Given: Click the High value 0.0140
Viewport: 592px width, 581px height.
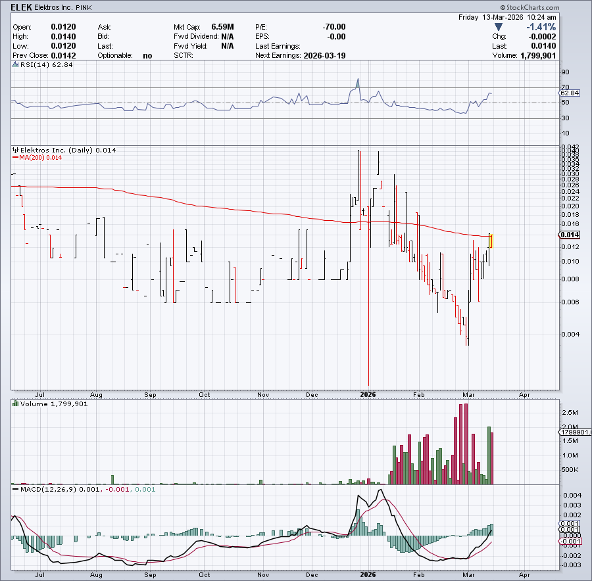Looking at the screenshot, I should [63, 37].
